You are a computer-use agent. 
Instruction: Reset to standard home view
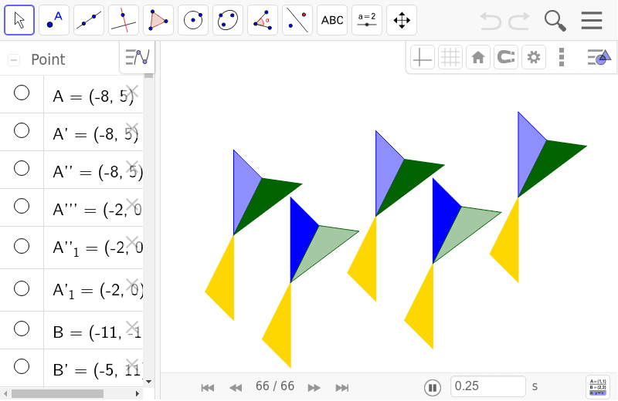tap(478, 58)
